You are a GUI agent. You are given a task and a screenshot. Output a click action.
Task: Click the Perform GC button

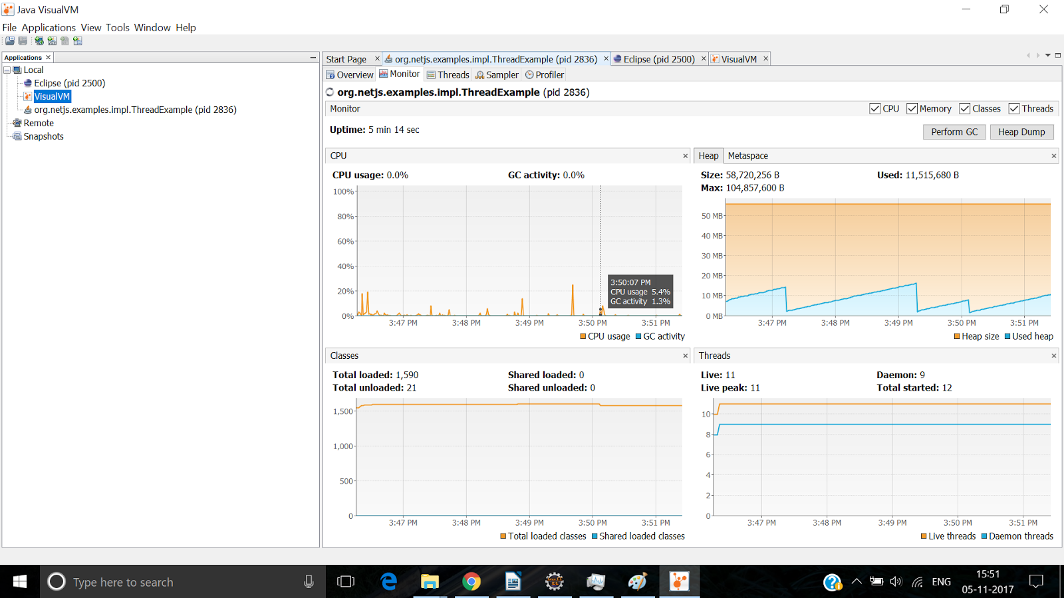pyautogui.click(x=954, y=132)
